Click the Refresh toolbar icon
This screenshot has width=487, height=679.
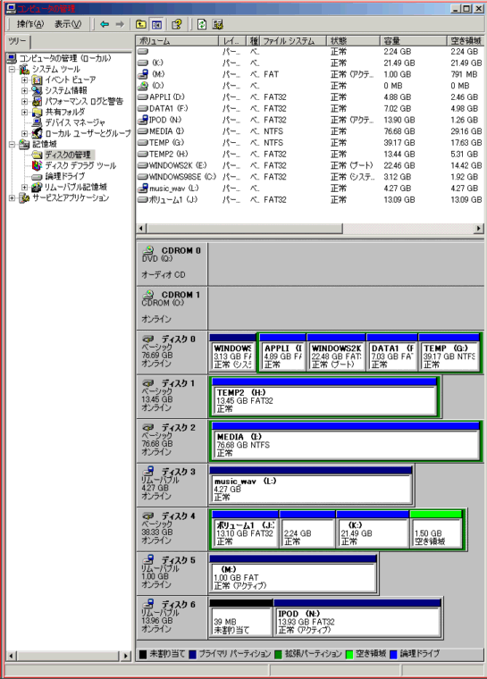pos(202,24)
